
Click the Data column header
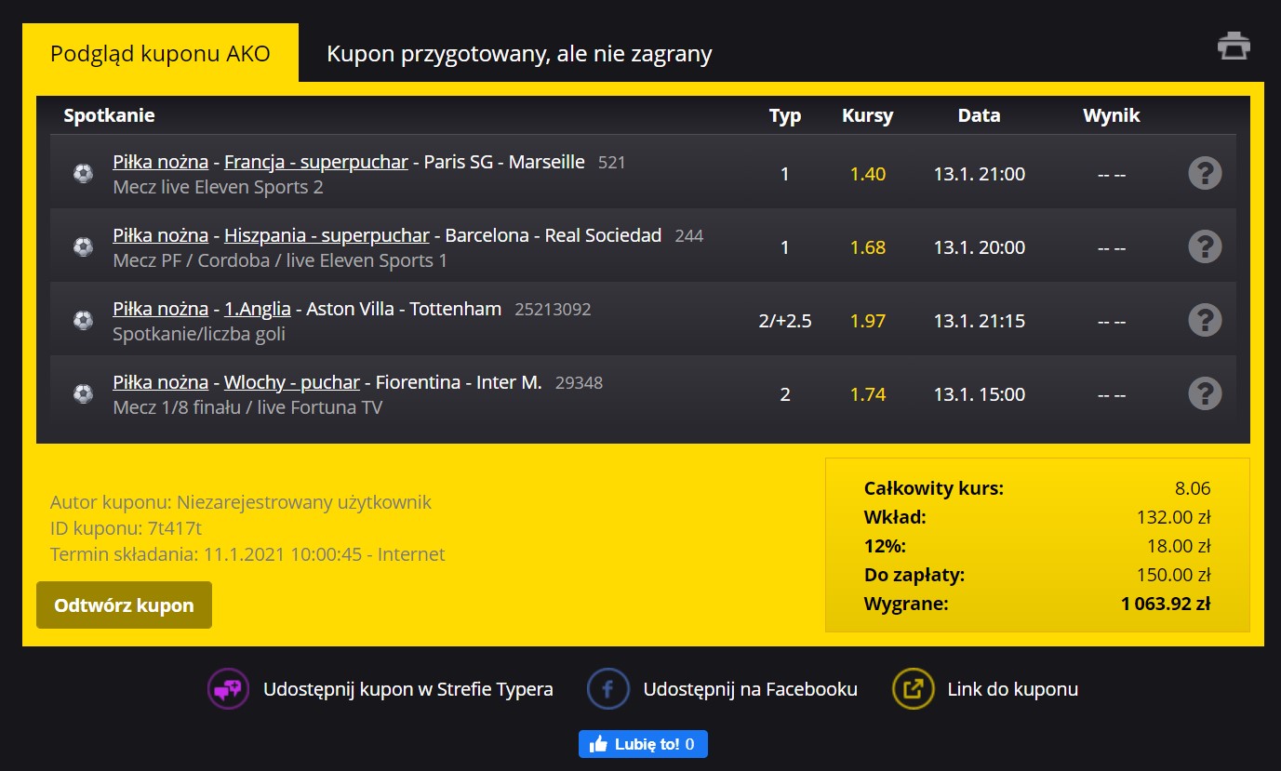980,115
